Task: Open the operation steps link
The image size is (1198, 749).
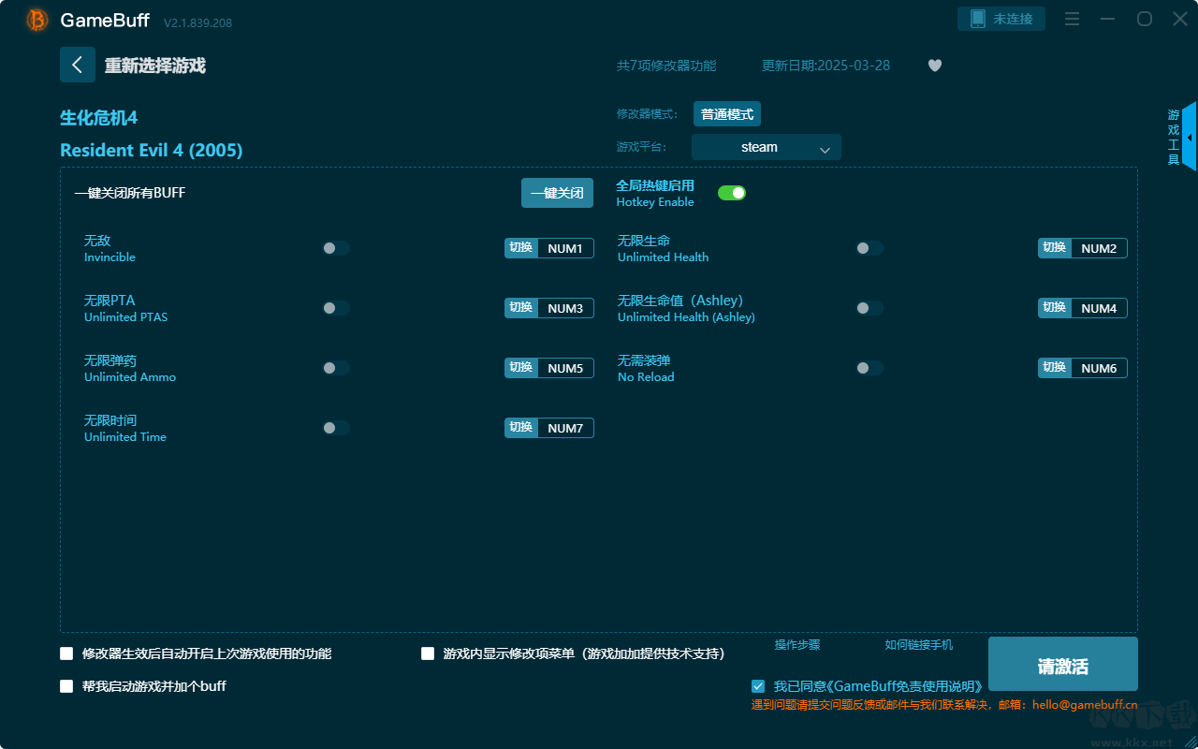Action: click(797, 645)
